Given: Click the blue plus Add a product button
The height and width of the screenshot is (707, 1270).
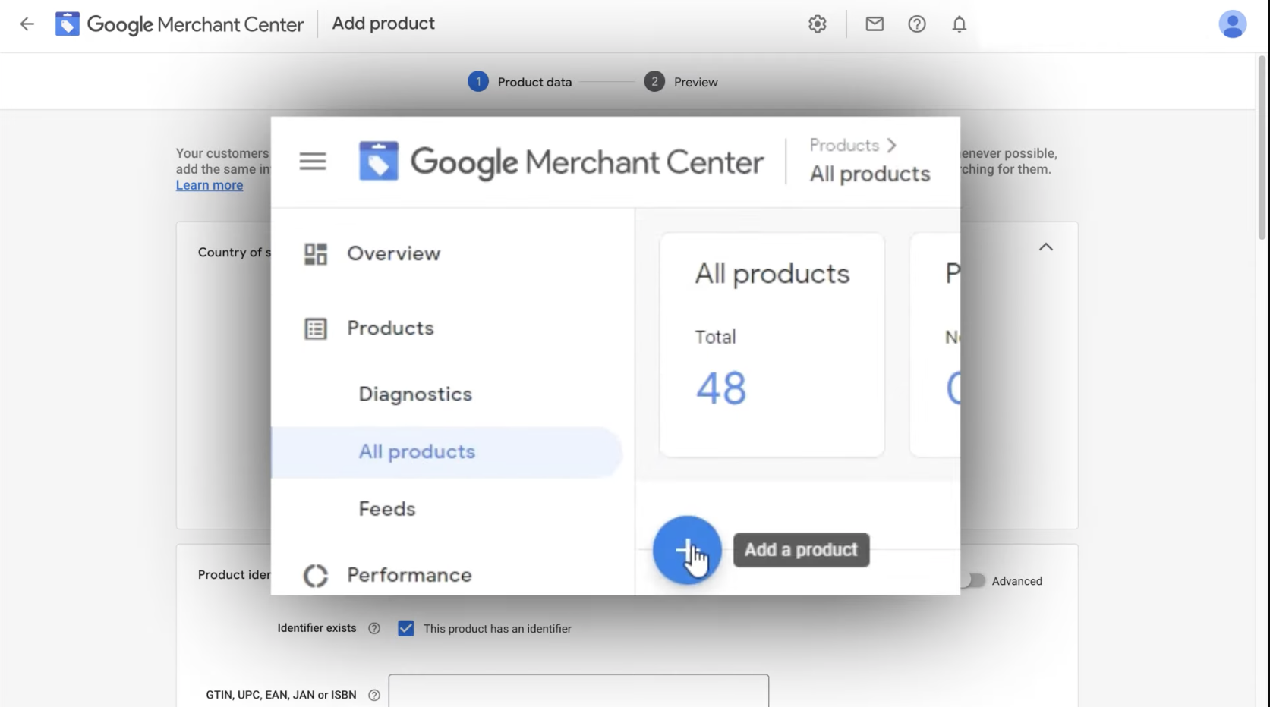Looking at the screenshot, I should click(687, 550).
